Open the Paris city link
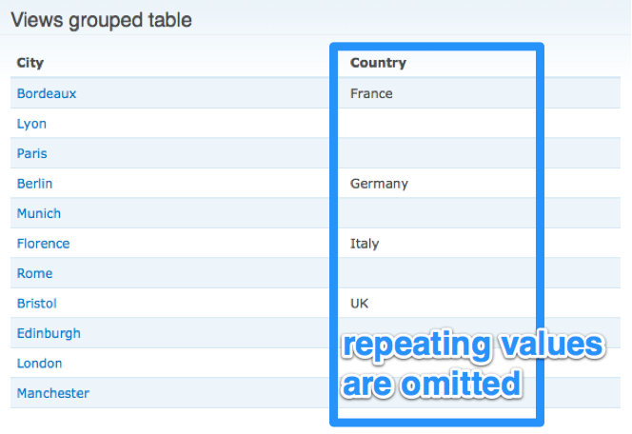632x434 pixels. tap(31, 153)
